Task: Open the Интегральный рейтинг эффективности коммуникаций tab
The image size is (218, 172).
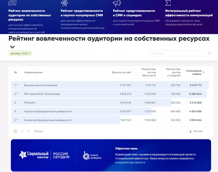Action: coord(189,13)
